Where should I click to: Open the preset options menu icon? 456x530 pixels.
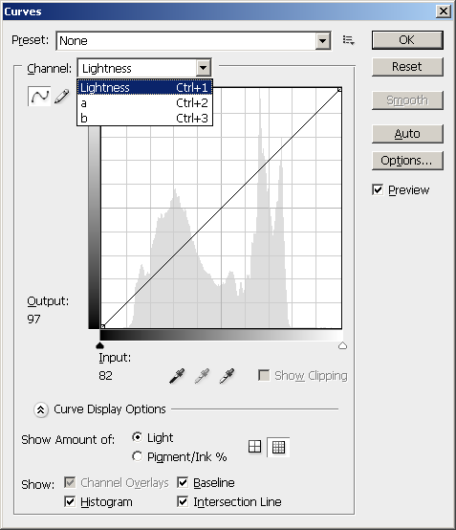pyautogui.click(x=348, y=40)
